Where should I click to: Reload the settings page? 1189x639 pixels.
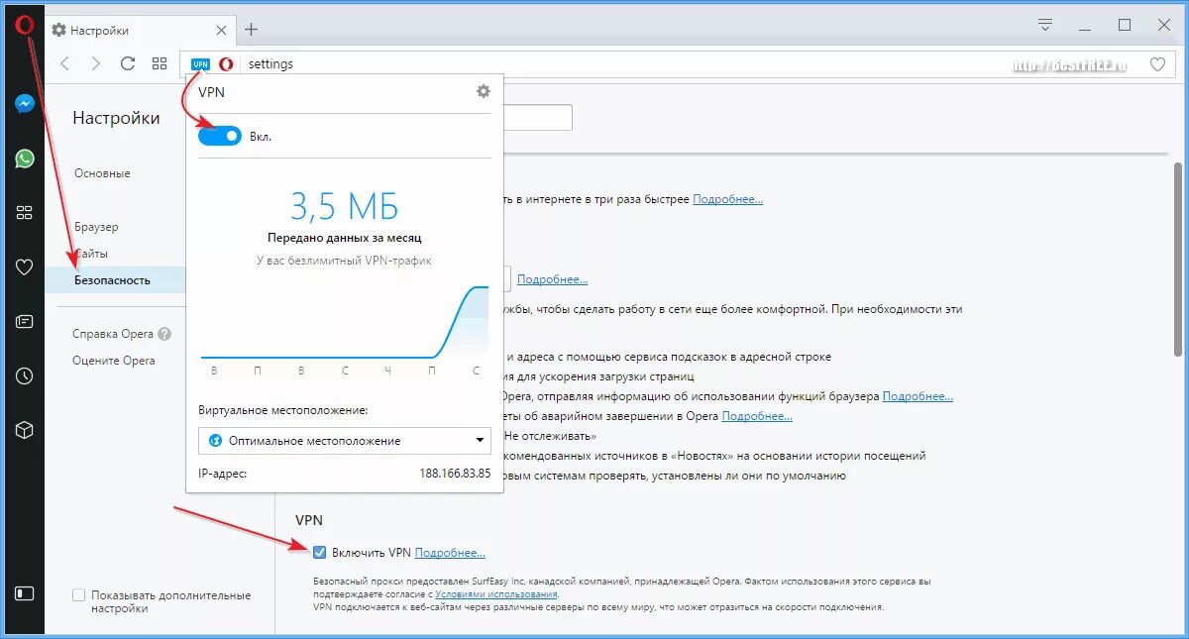128,63
